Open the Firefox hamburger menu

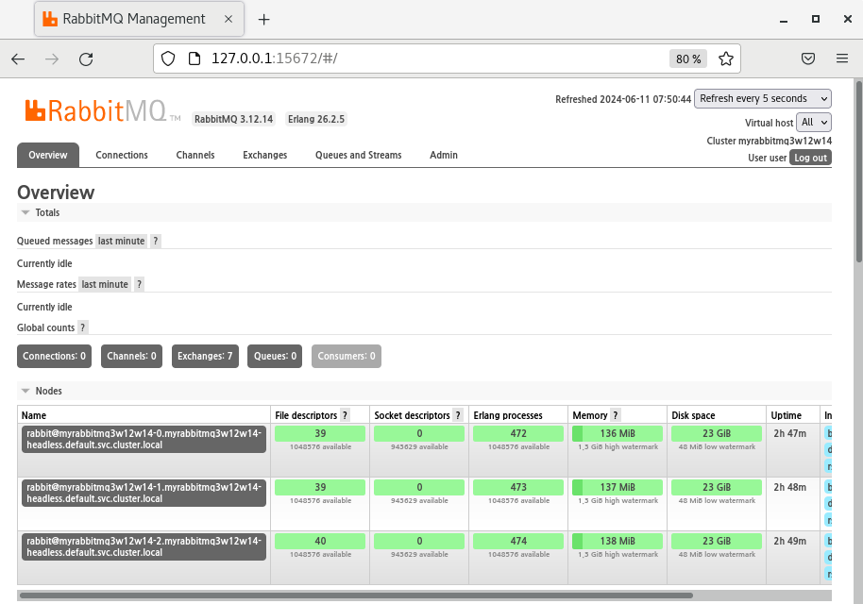point(842,59)
